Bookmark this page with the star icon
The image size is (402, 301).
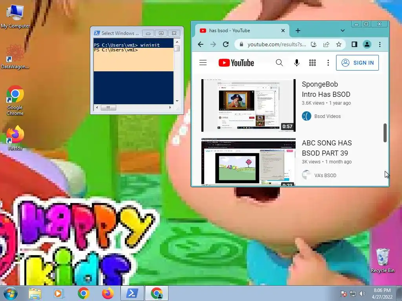pyautogui.click(x=339, y=44)
